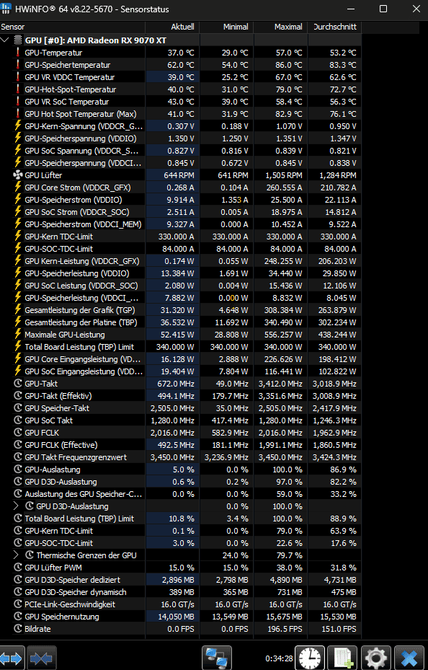
Task: Sort by the Sensor column header
Action: tap(73, 27)
